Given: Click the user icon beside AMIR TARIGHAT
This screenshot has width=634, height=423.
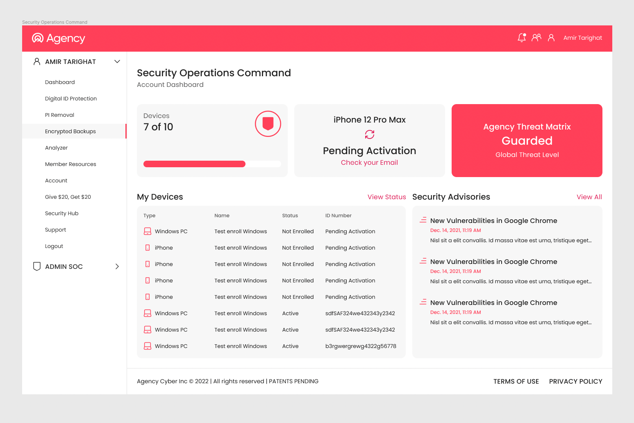Looking at the screenshot, I should [36, 61].
